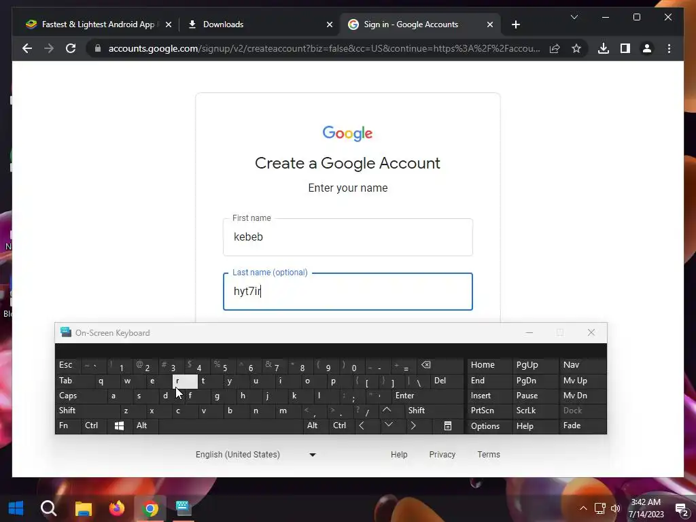Open the Terms link
Viewport: 696px width, 522px height.
click(488, 455)
